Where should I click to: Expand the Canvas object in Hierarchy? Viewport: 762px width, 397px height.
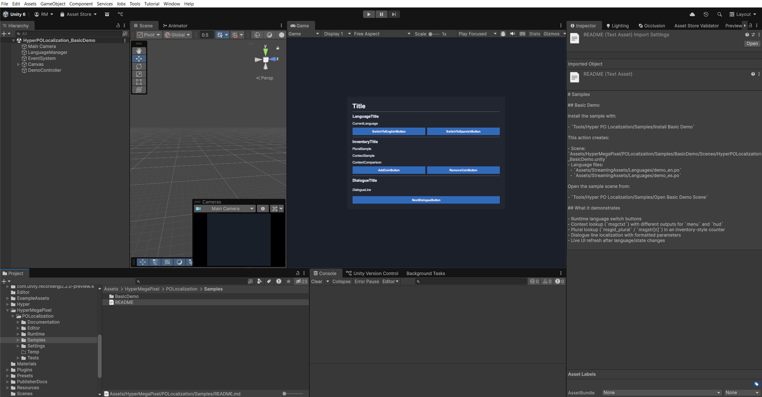[x=18, y=64]
